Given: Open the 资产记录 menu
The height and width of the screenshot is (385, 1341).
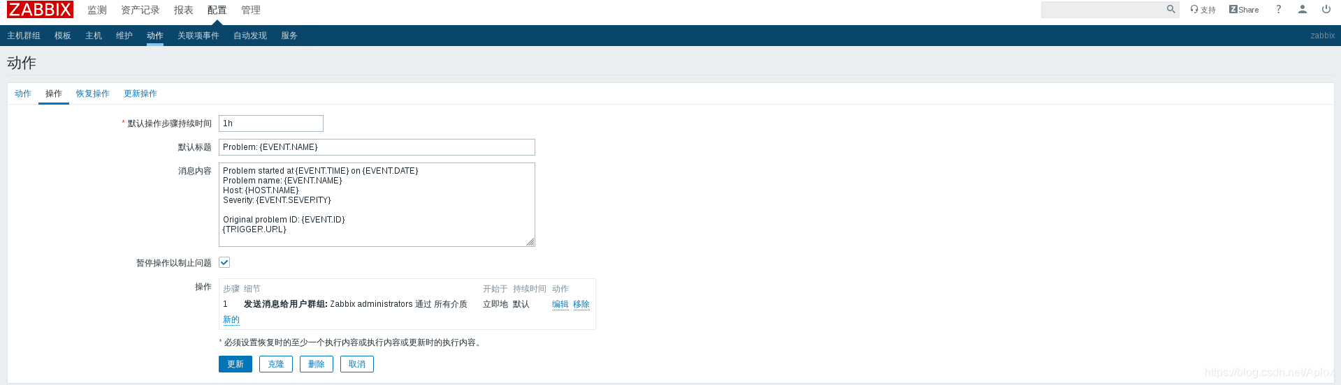Looking at the screenshot, I should click(140, 10).
